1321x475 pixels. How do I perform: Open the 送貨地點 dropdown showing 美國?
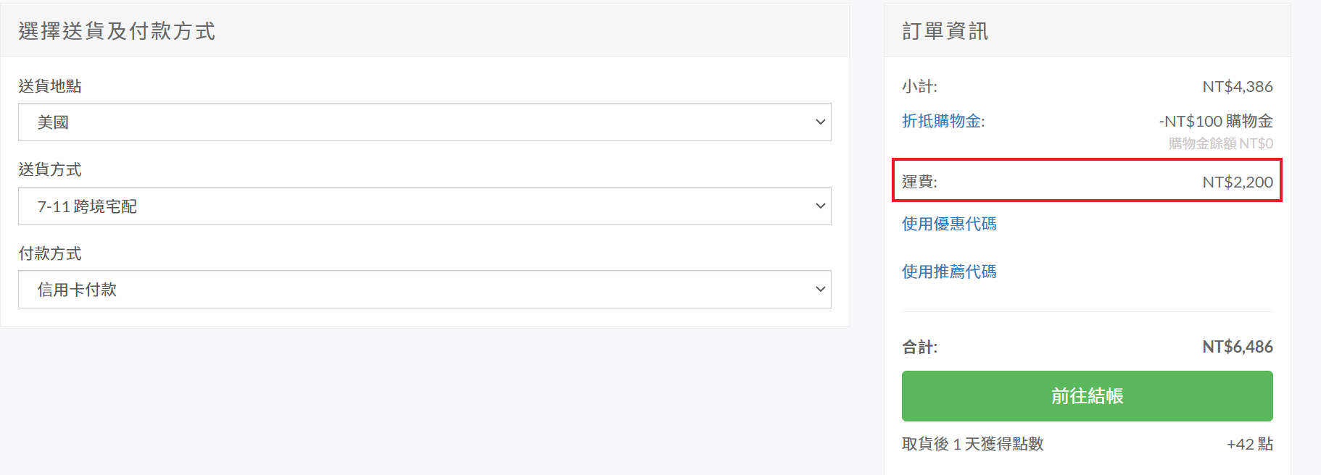[x=424, y=122]
